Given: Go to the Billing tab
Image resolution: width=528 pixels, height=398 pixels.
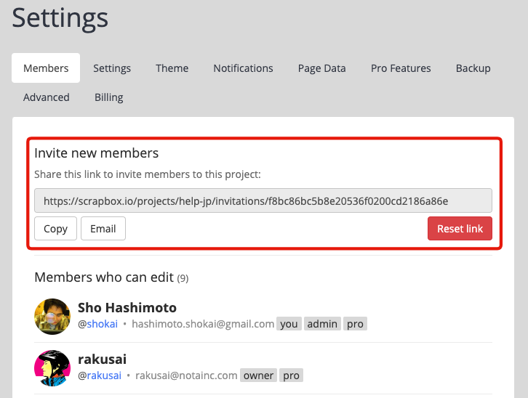Looking at the screenshot, I should pyautogui.click(x=108, y=97).
